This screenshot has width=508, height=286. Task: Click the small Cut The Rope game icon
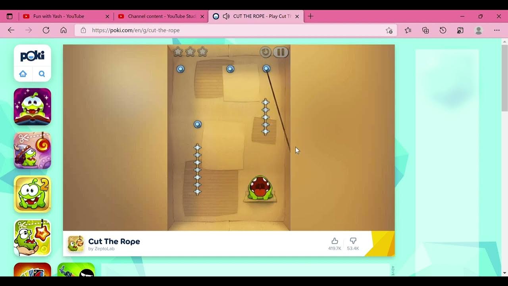pyautogui.click(x=75, y=244)
